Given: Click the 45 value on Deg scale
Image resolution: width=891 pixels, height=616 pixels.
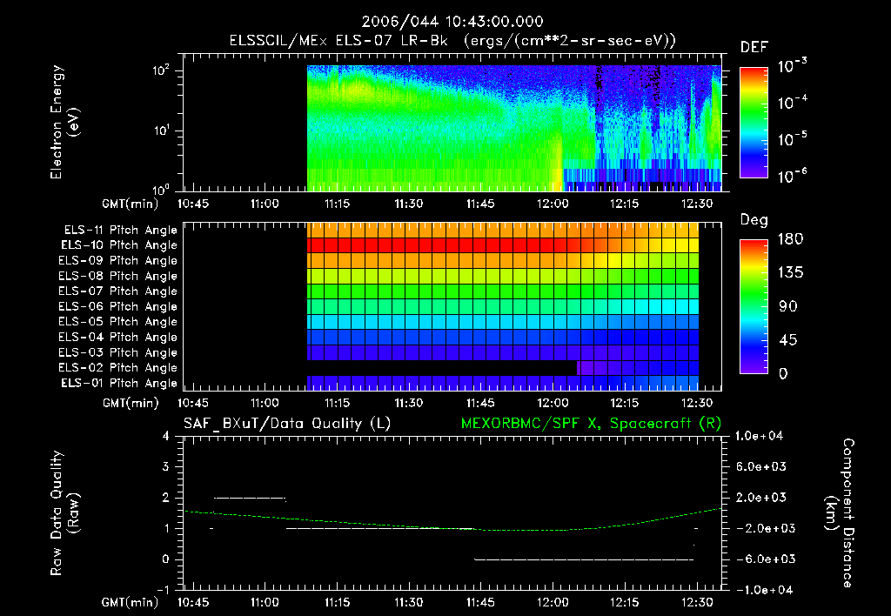Looking at the screenshot, I should [787, 340].
